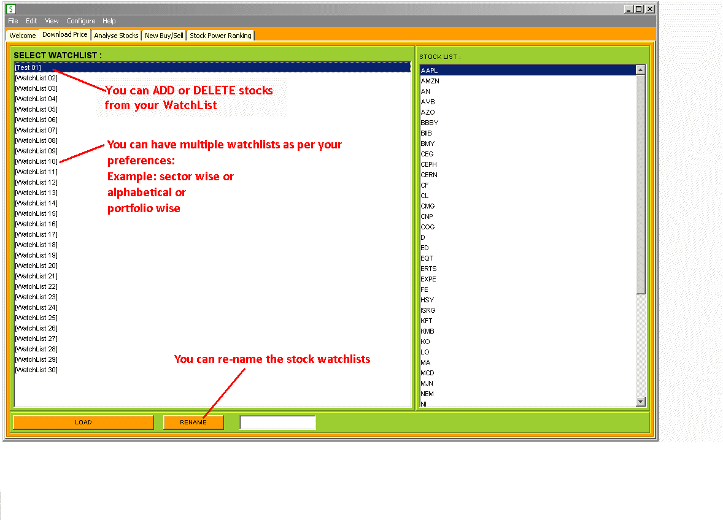Select KO in the stock list
This screenshot has width=723, height=520.
pos(528,342)
